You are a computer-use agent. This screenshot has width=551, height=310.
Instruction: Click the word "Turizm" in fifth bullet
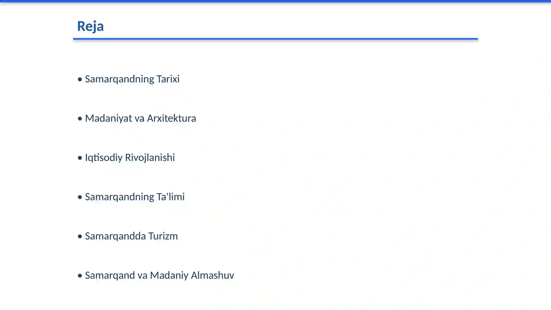(163, 236)
